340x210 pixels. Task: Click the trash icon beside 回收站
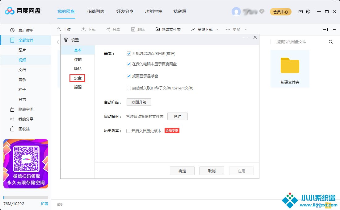(x=12, y=129)
